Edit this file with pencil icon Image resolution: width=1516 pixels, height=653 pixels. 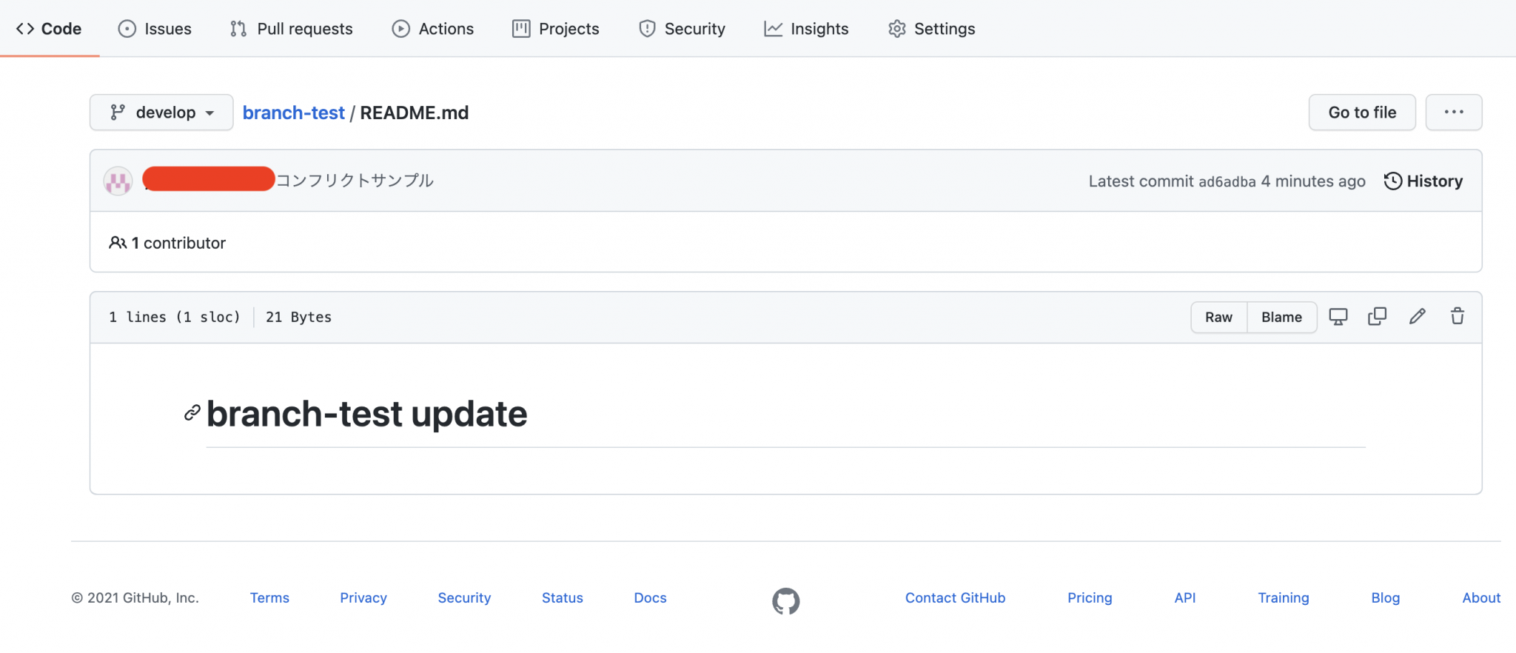1417,317
